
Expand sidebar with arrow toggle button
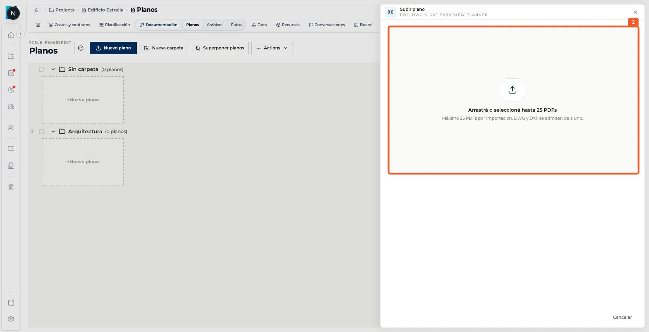pyautogui.click(x=21, y=34)
